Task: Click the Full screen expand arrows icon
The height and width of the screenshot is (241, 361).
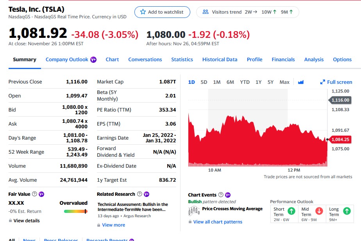Action: (x=322, y=82)
